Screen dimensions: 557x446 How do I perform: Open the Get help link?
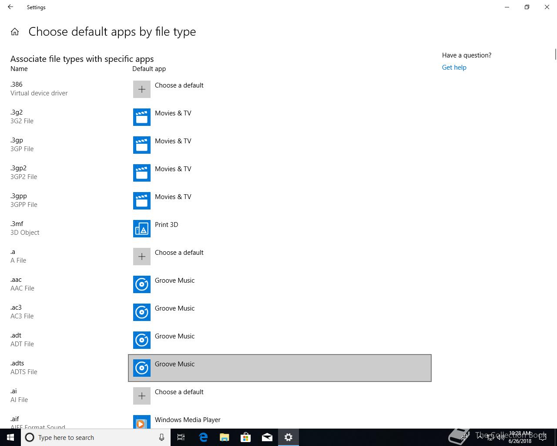(454, 68)
